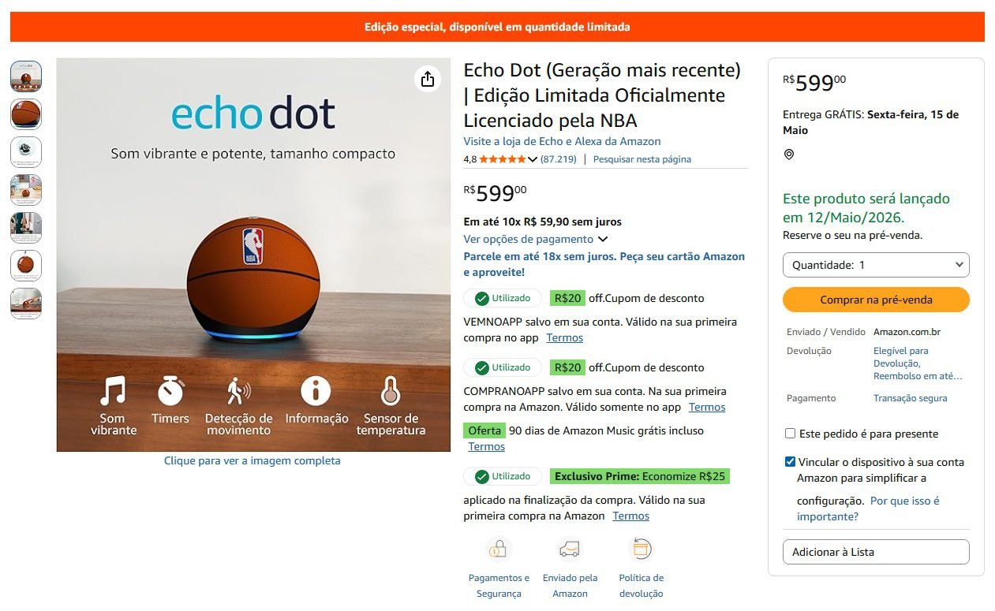This screenshot has height=611, width=995.
Task: Open 'Clique para ver a imagem completa'
Action: (x=253, y=460)
